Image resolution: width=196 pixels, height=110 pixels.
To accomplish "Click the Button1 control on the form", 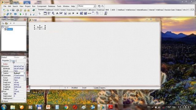I will click(x=40, y=27).
